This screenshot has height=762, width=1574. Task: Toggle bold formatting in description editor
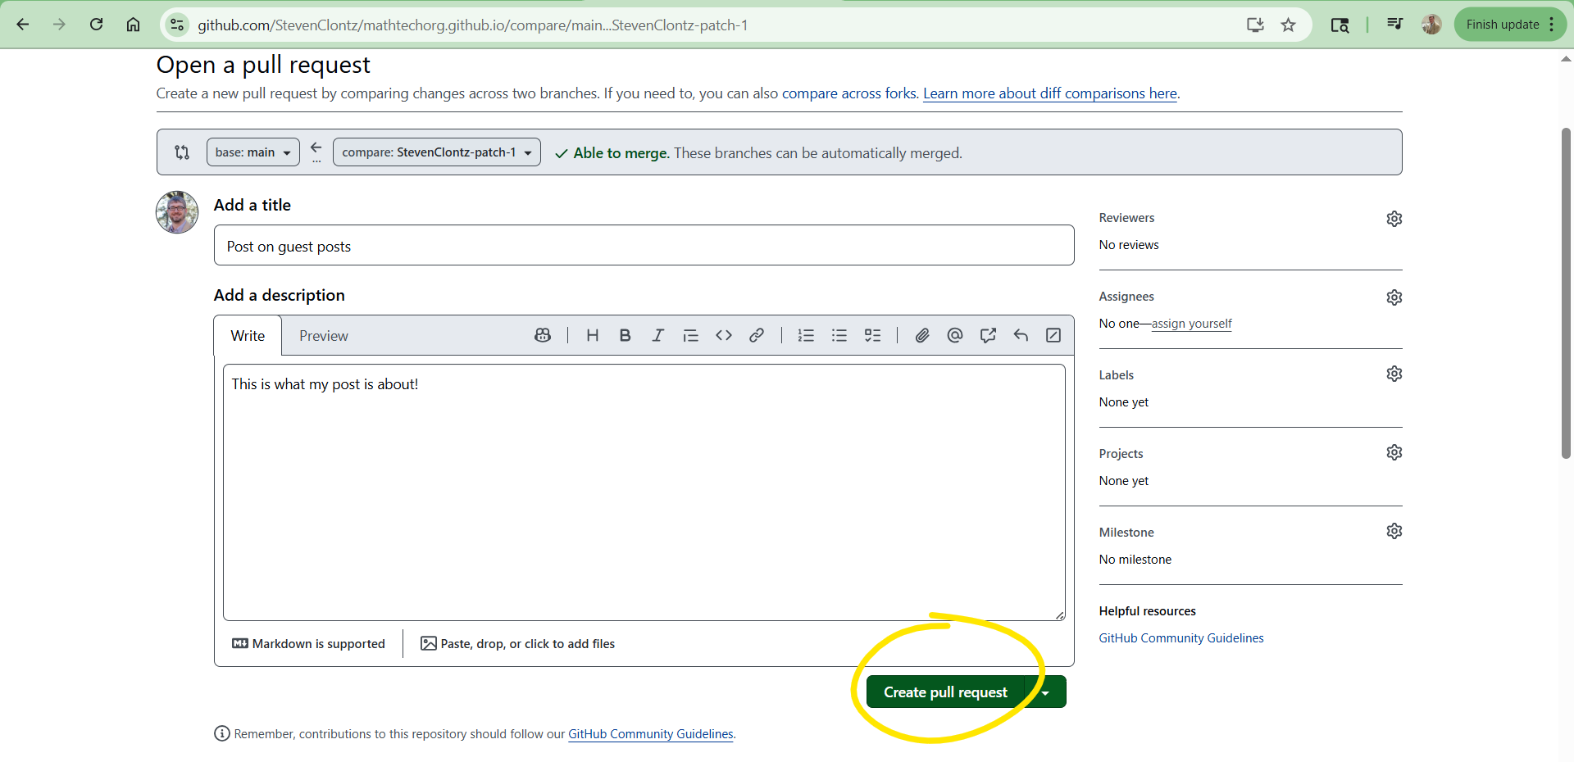tap(625, 335)
